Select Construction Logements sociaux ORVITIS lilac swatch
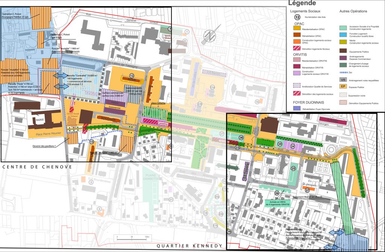The width and height of the screenshot is (385, 252). [x=297, y=73]
